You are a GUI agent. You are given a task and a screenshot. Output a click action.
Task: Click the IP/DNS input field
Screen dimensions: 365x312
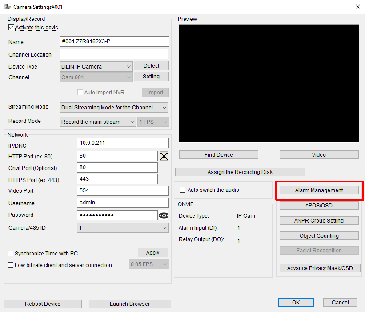pos(123,143)
